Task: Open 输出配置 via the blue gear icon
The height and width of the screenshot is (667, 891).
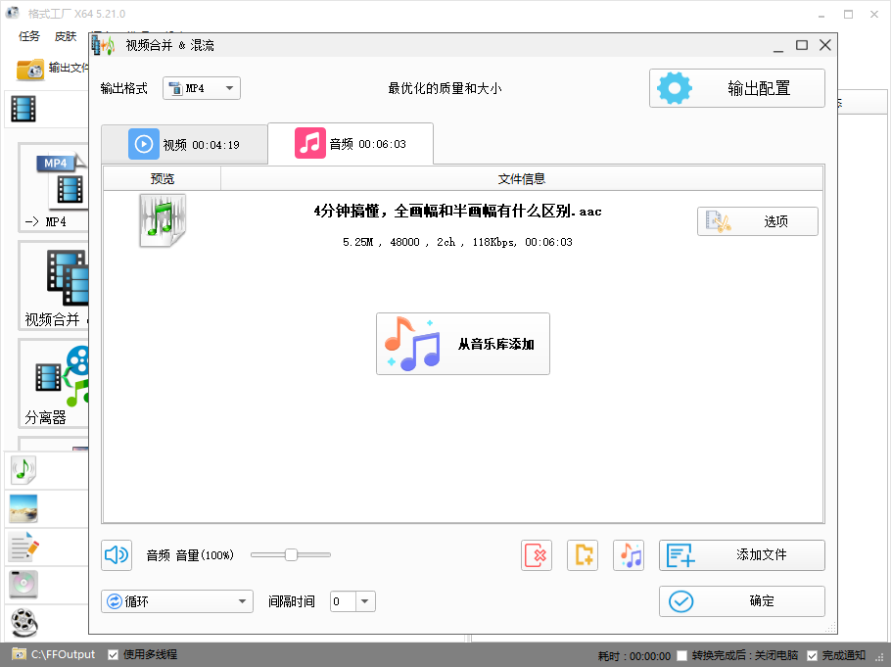Action: click(674, 87)
